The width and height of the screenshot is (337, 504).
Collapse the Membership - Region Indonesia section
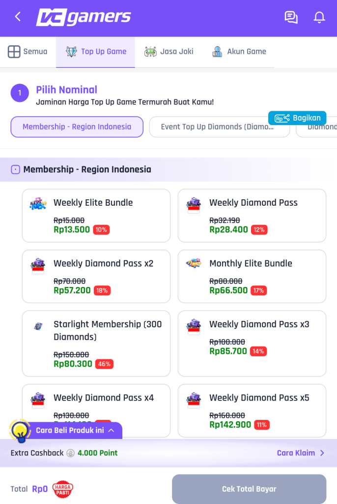(x=15, y=169)
